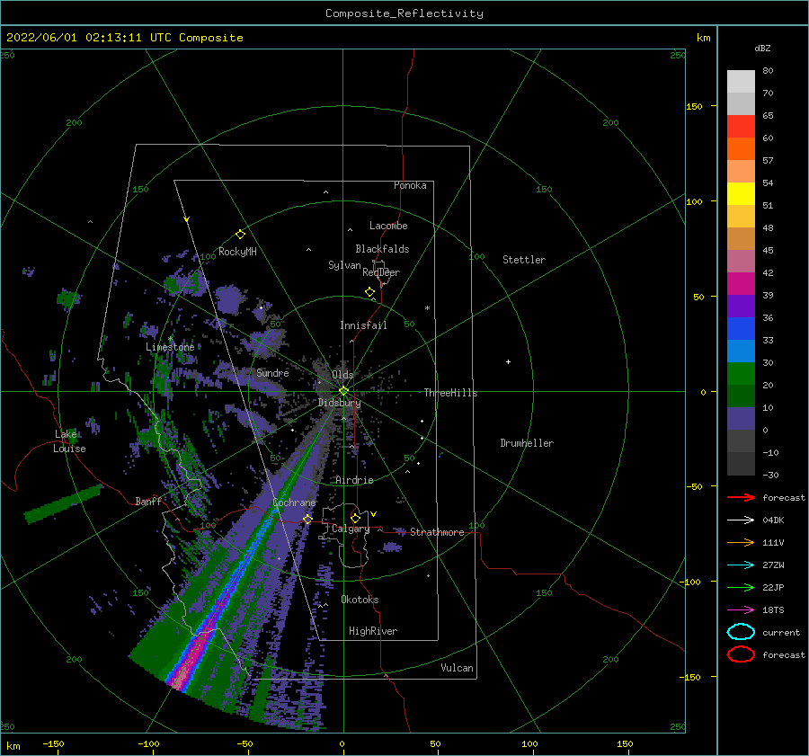The image size is (809, 756).
Task: Click the Composite_Reflectivity title
Action: 404,13
